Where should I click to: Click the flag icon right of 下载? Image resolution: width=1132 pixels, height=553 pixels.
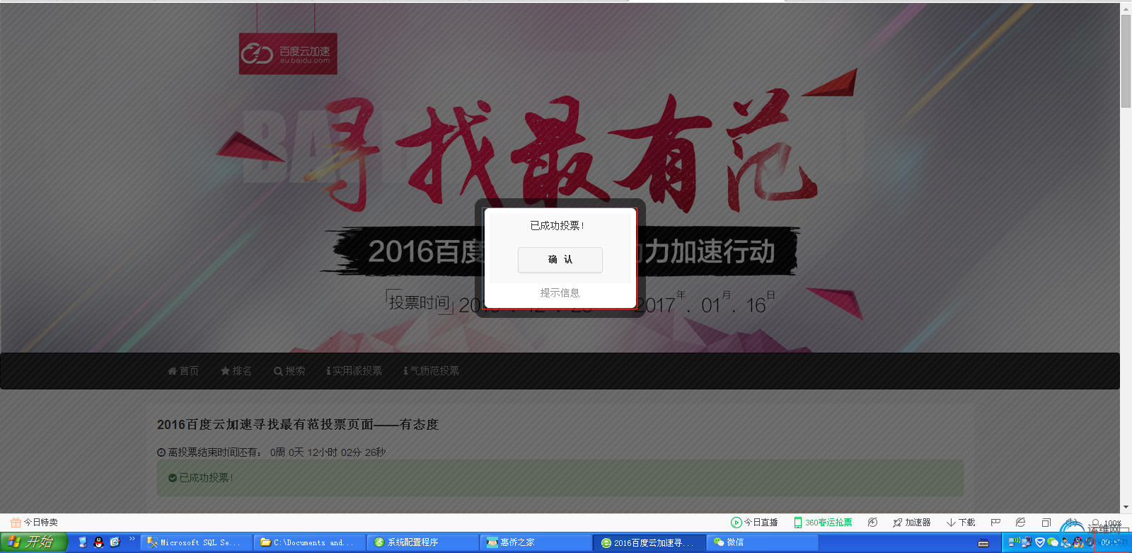995,523
